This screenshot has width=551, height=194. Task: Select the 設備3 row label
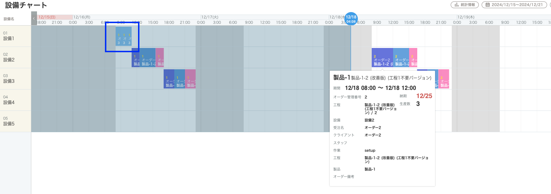(x=16, y=79)
